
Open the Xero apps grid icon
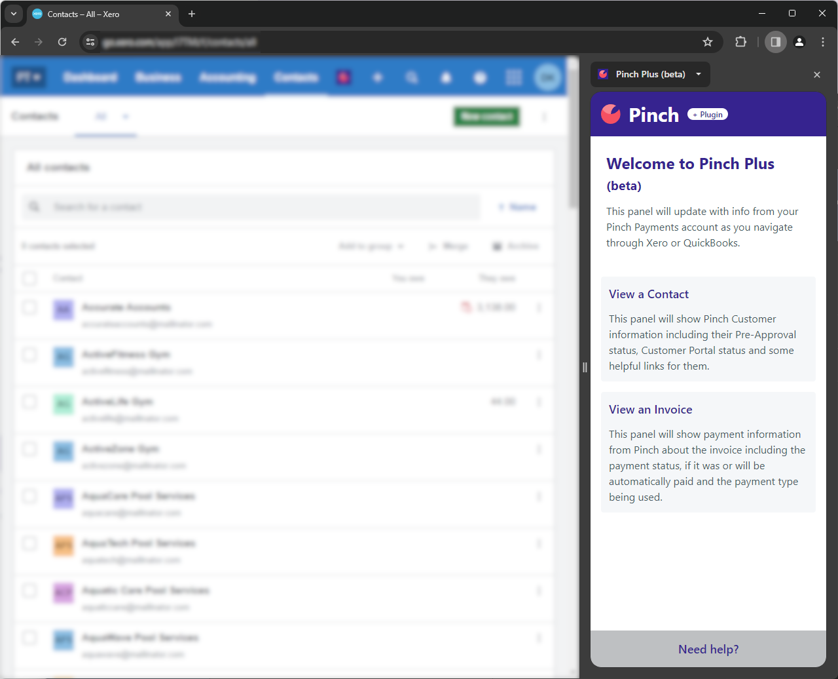tap(514, 77)
